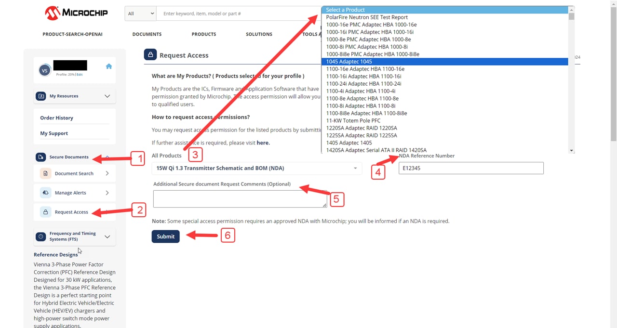Viewport: 617px width, 328px height.
Task: Click the Secure Documents folder icon
Action: point(40,157)
